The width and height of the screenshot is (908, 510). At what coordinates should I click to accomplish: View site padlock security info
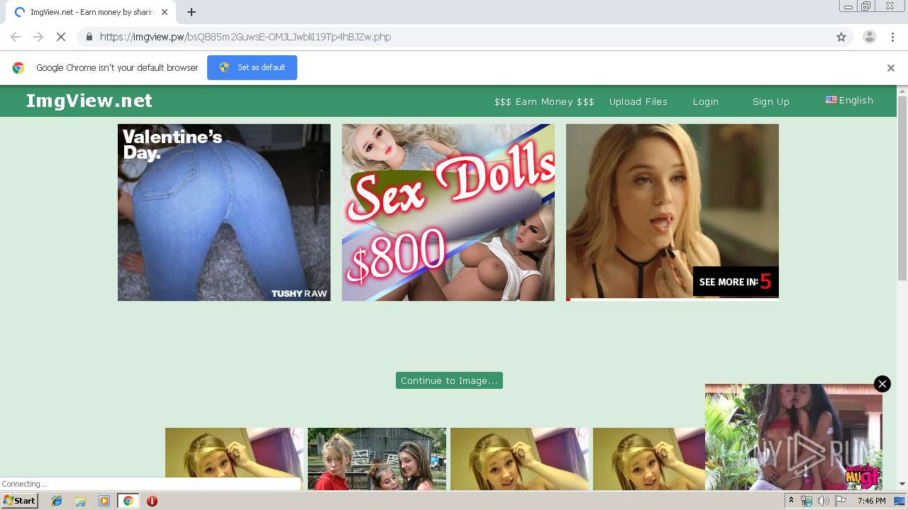[x=89, y=37]
